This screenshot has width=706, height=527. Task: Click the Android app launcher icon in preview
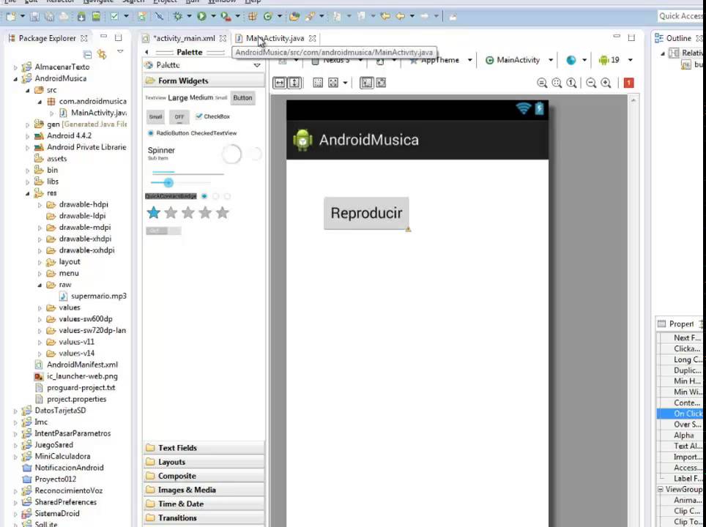coord(302,140)
